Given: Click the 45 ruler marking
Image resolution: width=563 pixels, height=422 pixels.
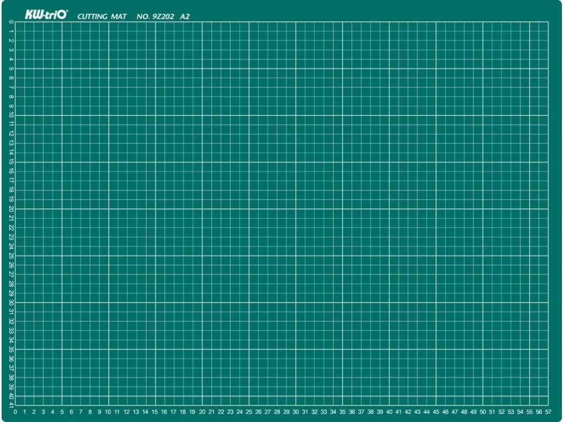Looking at the screenshot, I should pyautogui.click(x=436, y=412).
